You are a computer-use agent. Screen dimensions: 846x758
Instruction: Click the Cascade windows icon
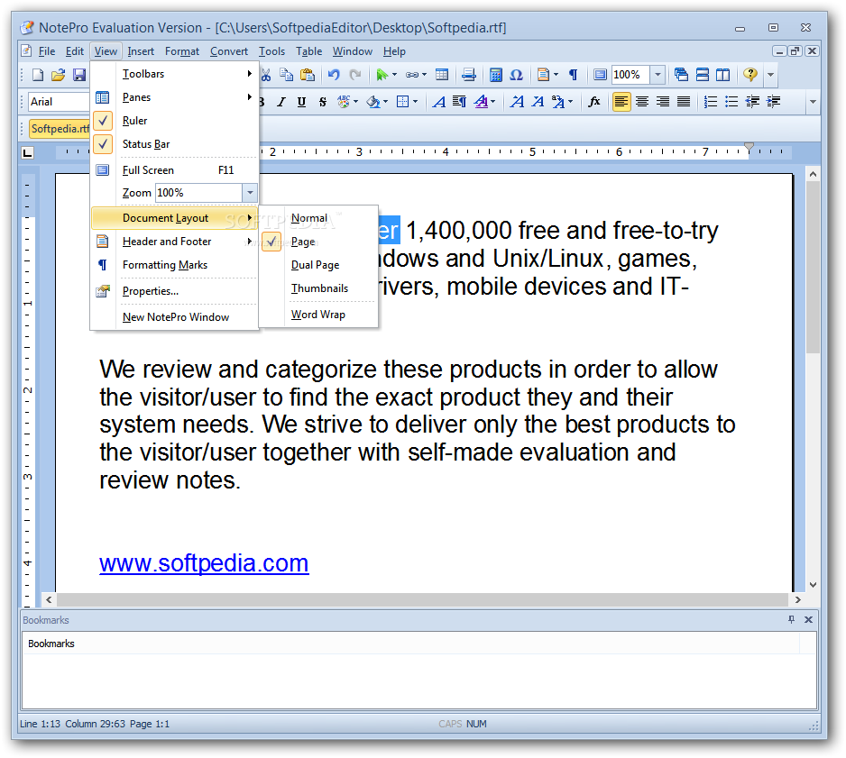[682, 75]
